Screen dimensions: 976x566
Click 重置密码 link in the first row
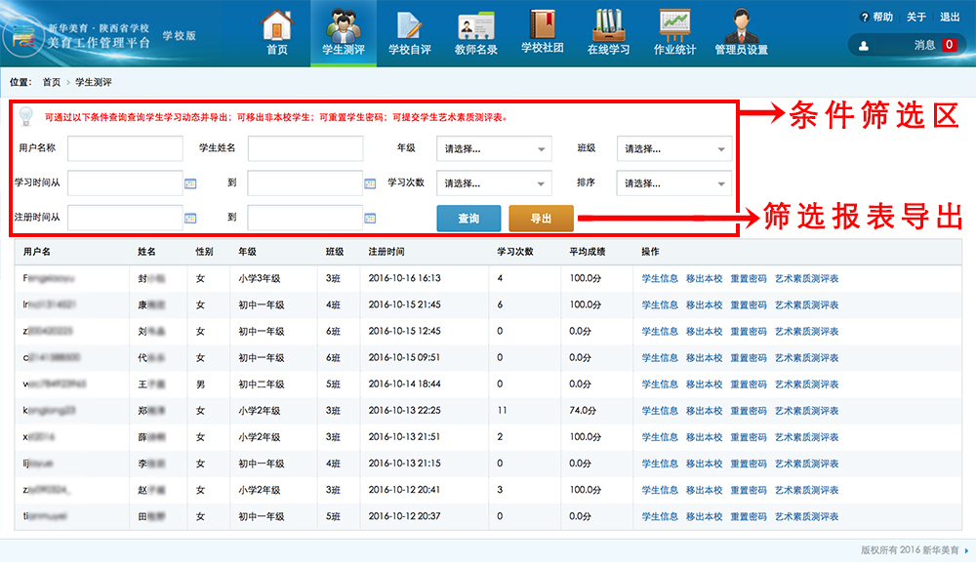point(749,279)
